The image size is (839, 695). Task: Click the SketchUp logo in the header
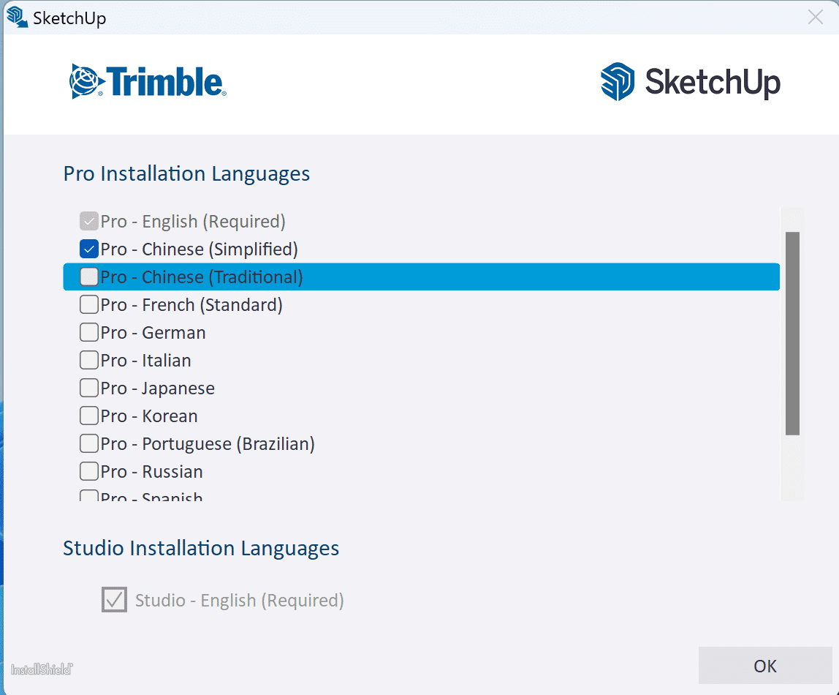click(x=690, y=81)
